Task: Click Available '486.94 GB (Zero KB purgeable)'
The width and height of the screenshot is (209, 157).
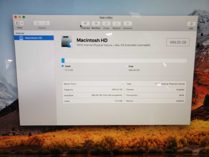Action: tap(107, 95)
